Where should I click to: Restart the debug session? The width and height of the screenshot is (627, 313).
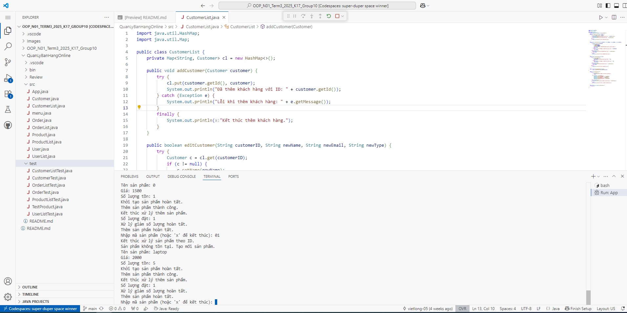click(329, 16)
